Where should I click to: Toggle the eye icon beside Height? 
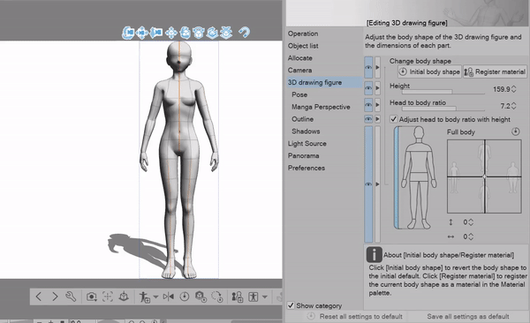(x=368, y=88)
